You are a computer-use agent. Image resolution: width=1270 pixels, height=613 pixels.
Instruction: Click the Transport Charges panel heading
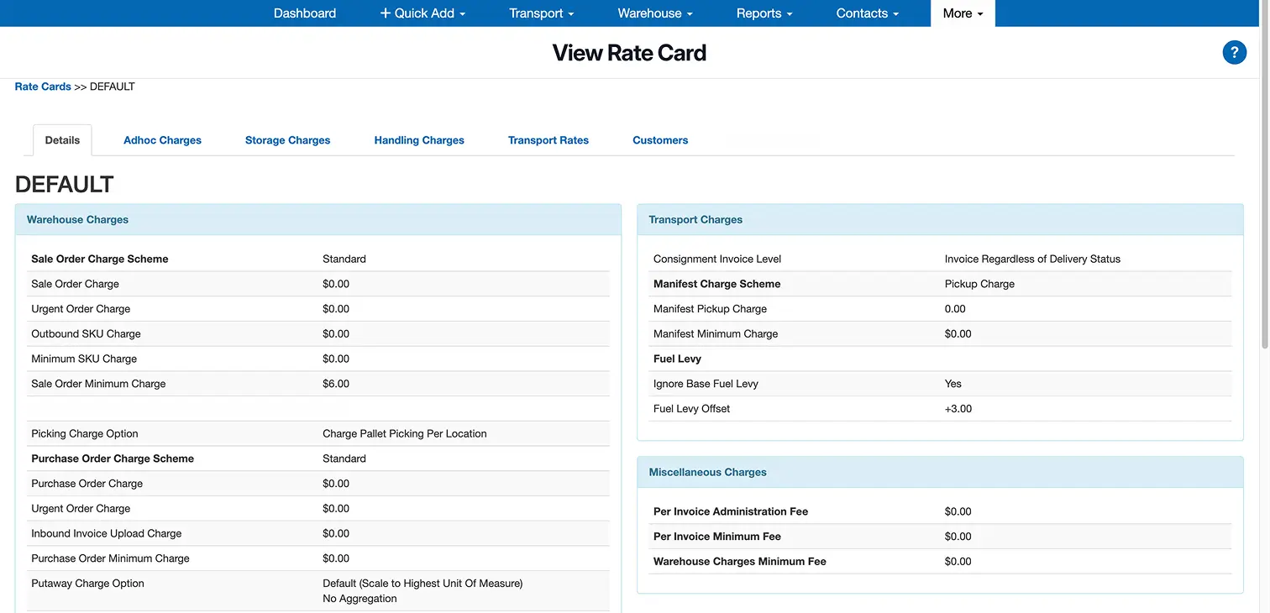[x=695, y=220]
